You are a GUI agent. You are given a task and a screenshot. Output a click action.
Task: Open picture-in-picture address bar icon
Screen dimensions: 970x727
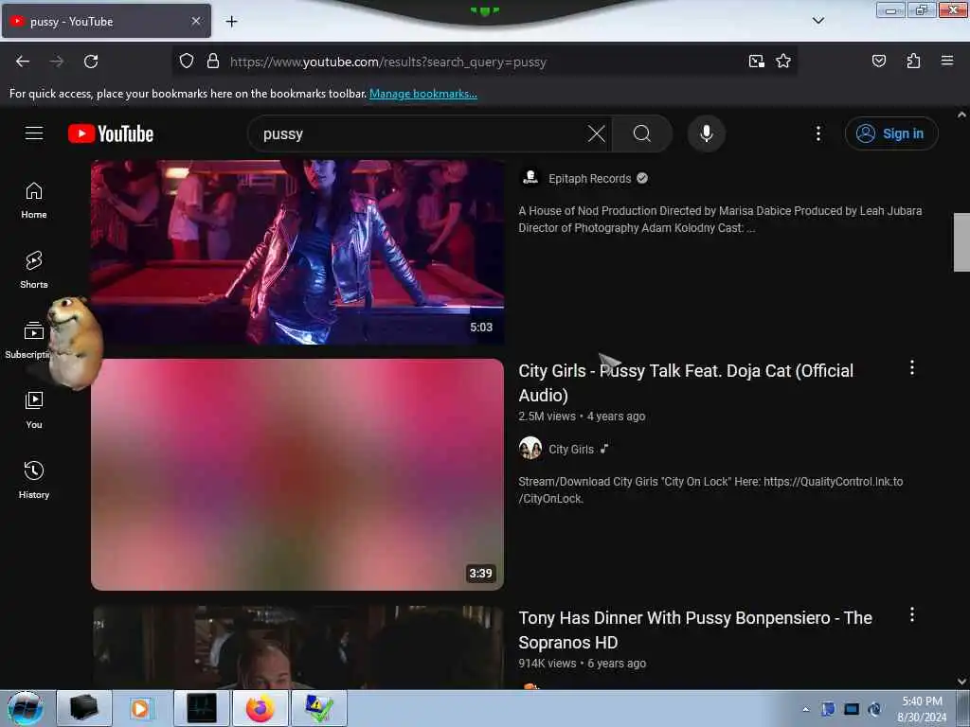click(x=757, y=62)
